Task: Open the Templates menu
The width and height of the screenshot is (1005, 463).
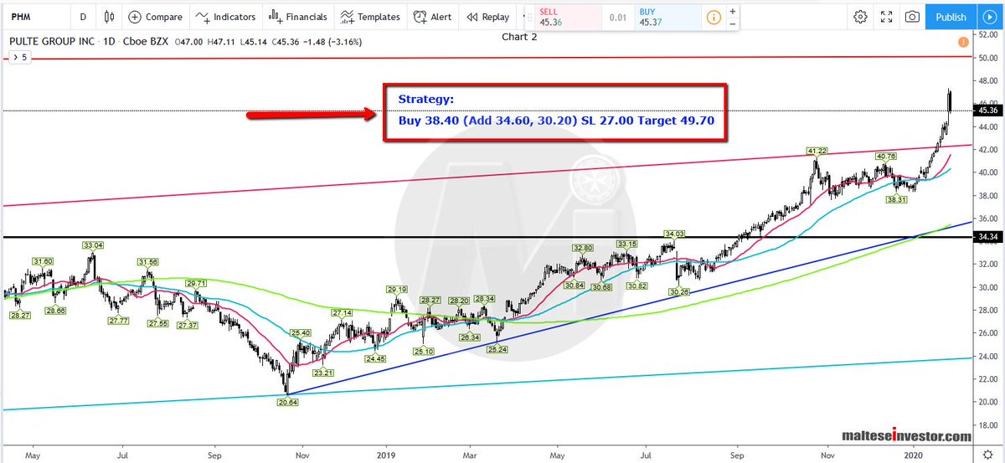Action: tap(371, 17)
